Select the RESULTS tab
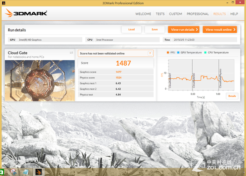 coord(219,14)
